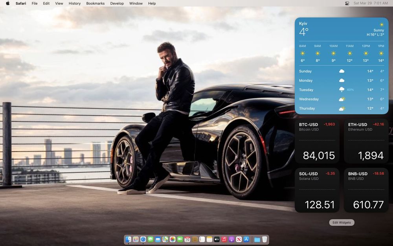Open the History menu
The width and height of the screenshot is (393, 246).
(x=75, y=3)
